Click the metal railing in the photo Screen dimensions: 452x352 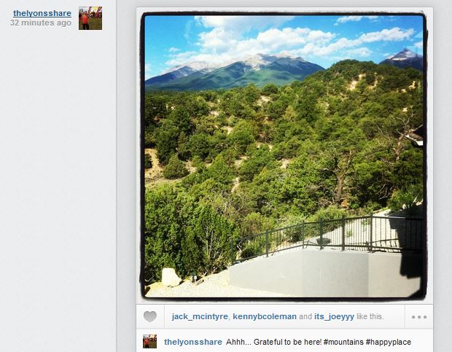tap(326, 235)
